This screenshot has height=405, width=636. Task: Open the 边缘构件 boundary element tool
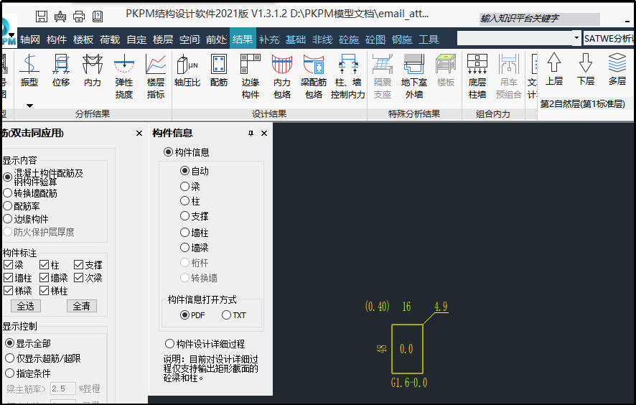tap(251, 77)
